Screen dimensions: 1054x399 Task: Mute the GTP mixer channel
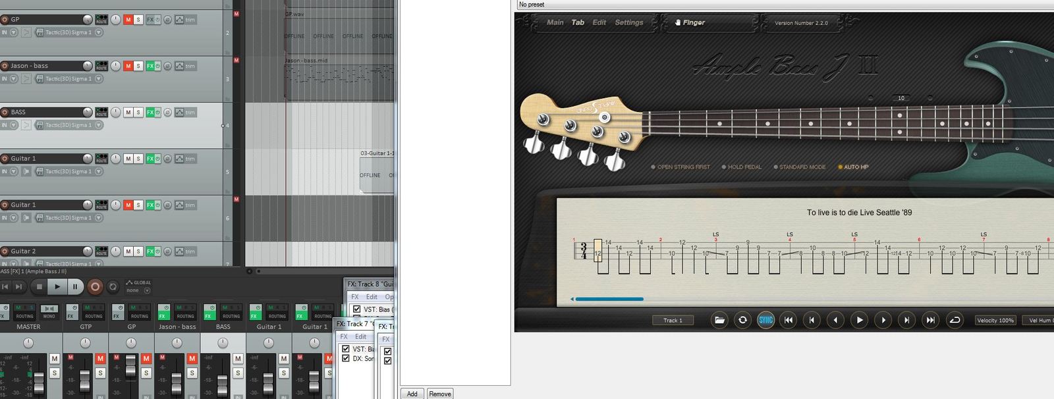click(x=100, y=359)
